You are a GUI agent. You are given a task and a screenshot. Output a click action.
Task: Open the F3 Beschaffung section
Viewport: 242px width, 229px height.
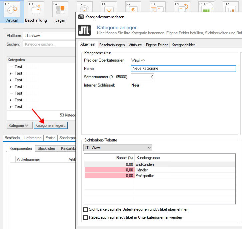(x=36, y=12)
